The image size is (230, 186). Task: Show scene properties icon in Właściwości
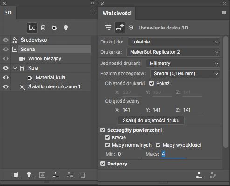[108, 28]
